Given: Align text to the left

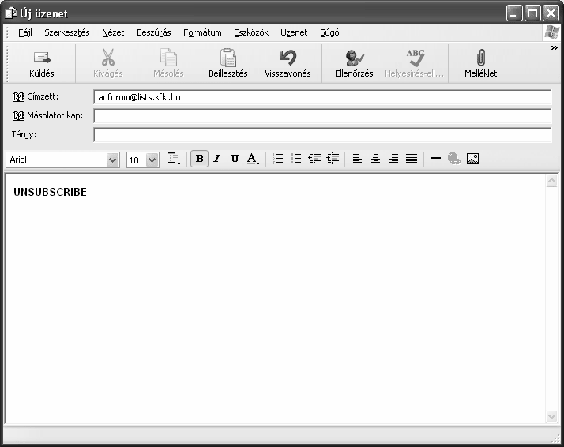Looking at the screenshot, I should click(357, 159).
